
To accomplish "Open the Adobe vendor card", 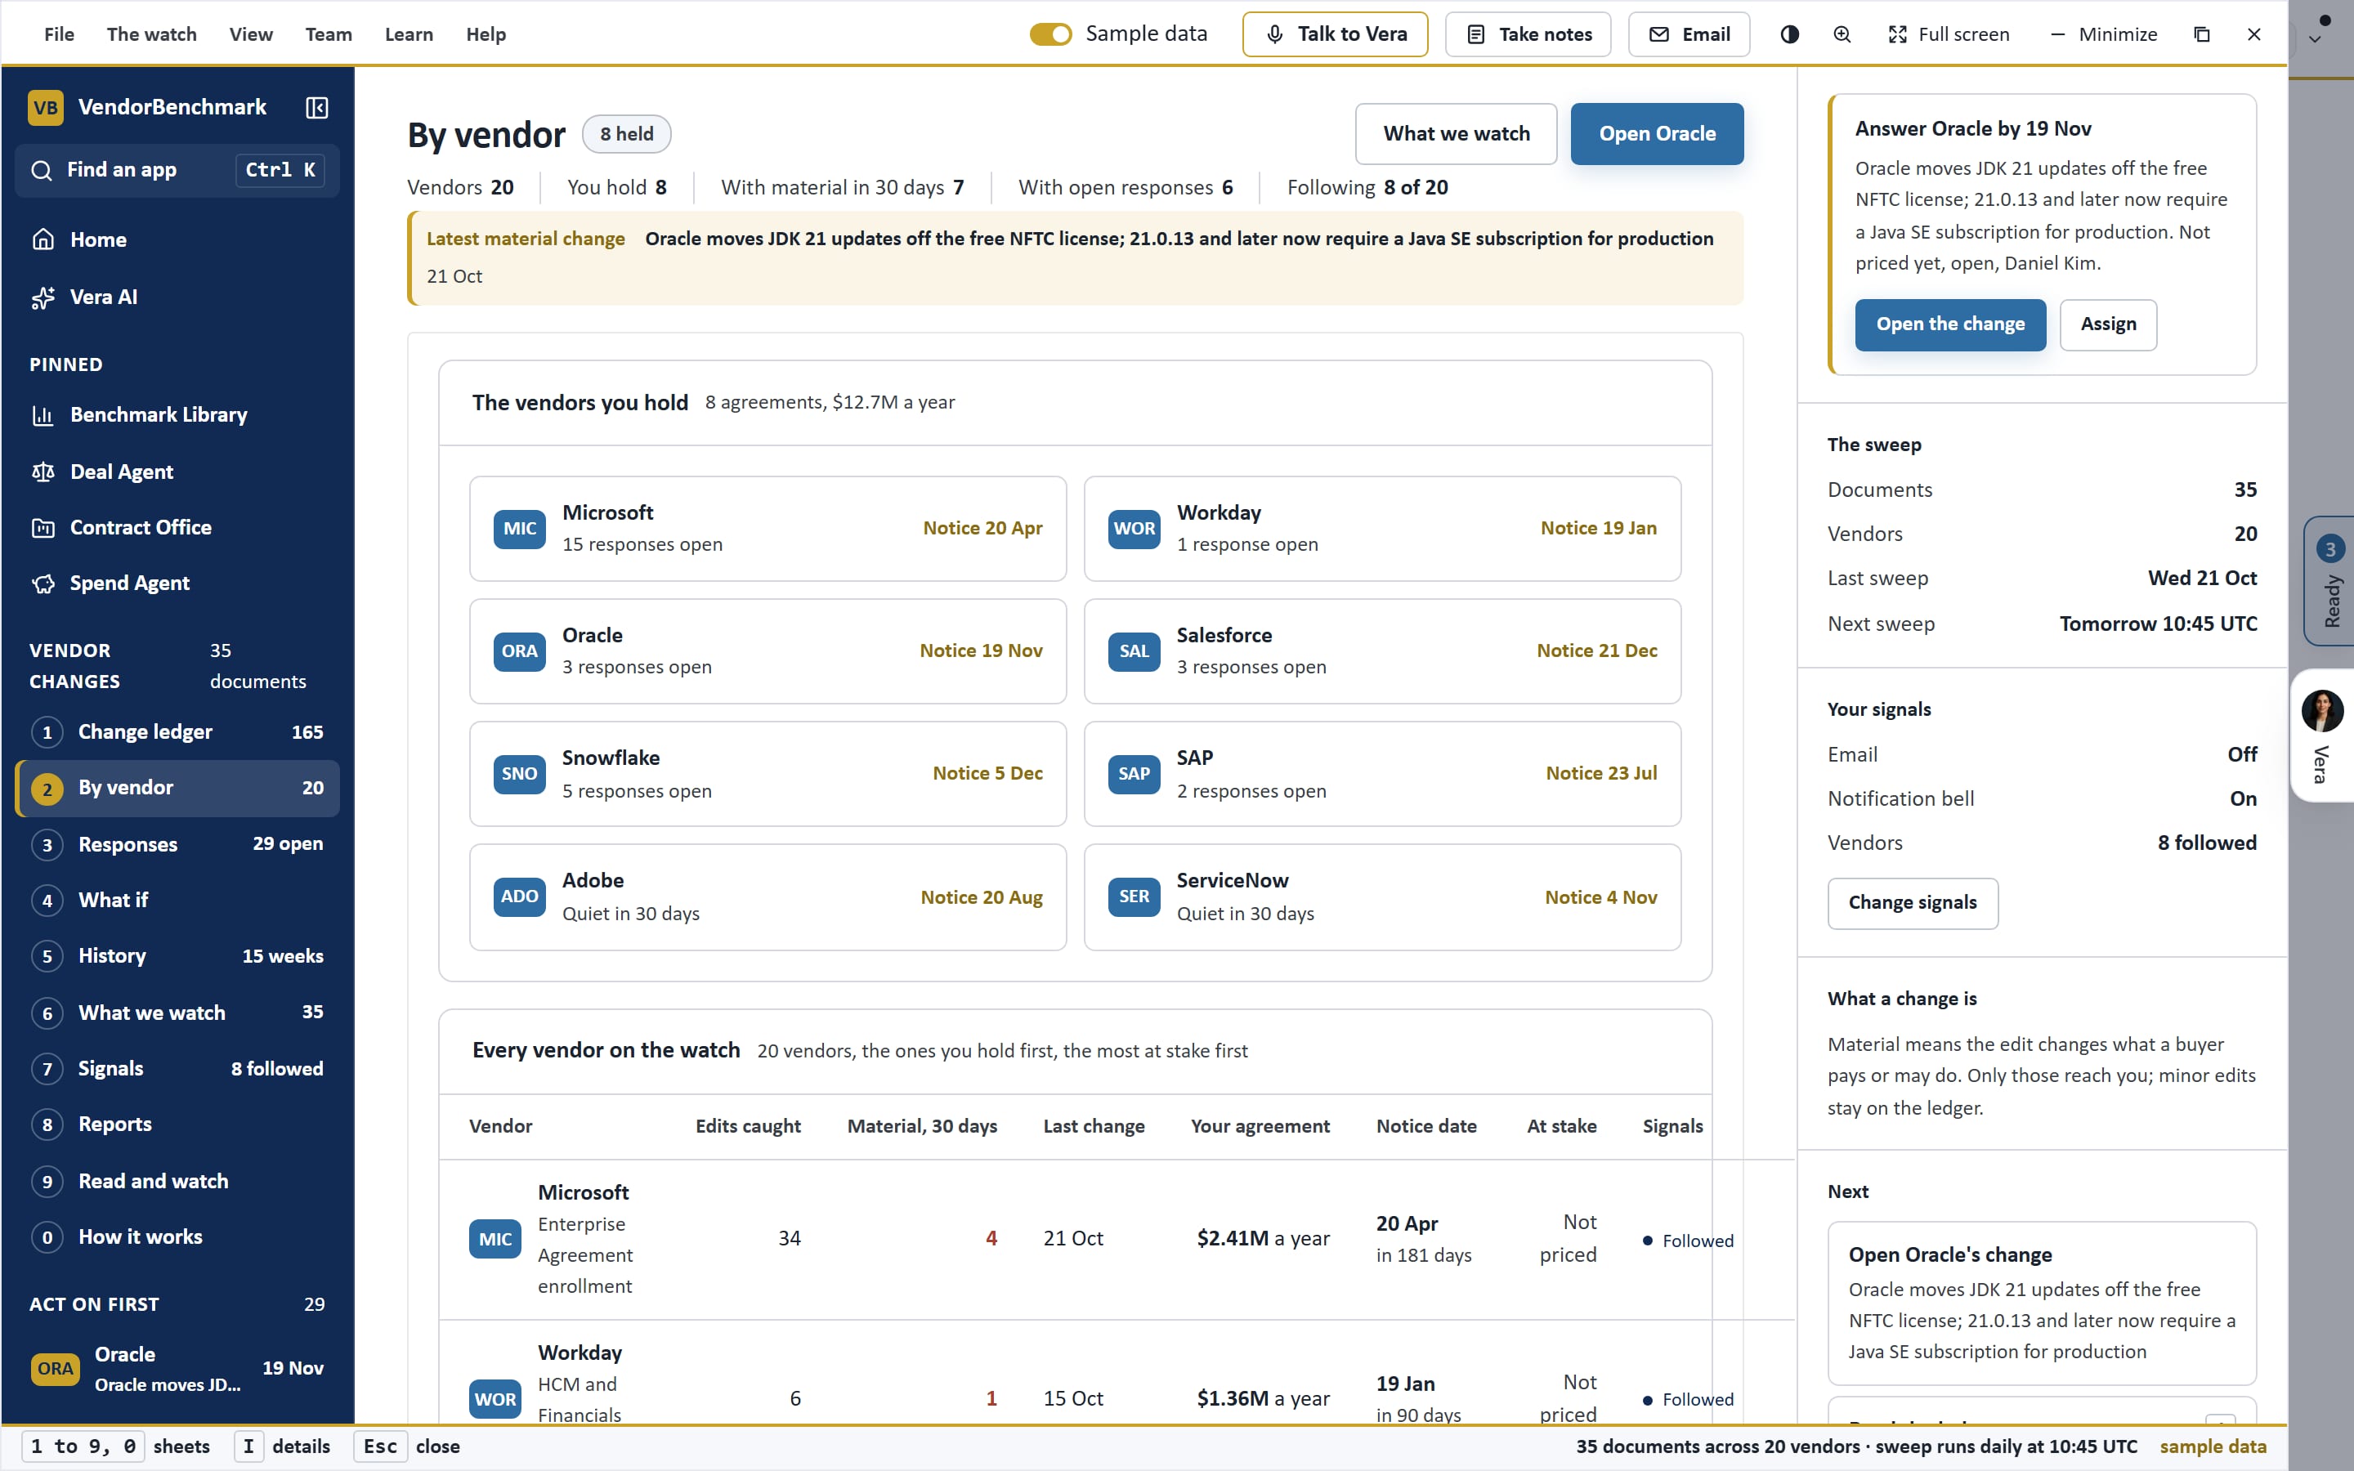I will pos(768,896).
